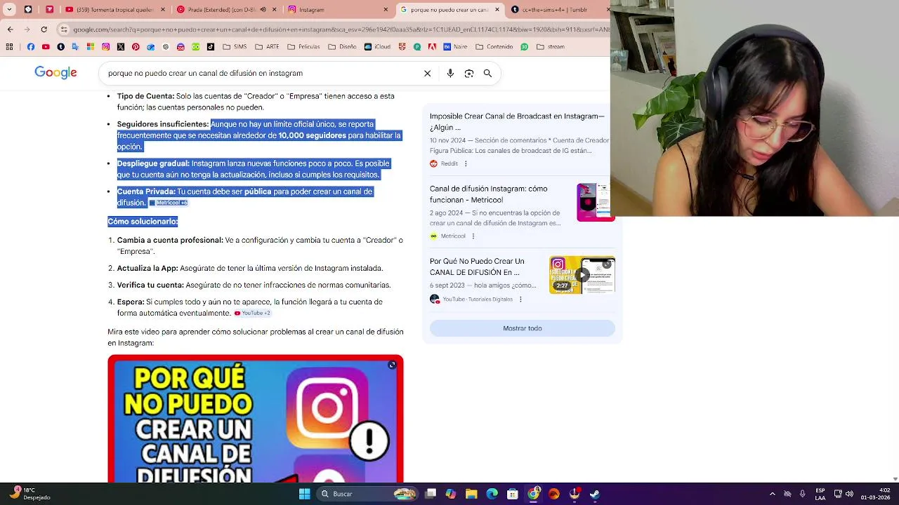This screenshot has width=899, height=505.
Task: Open Microsoft Edge from the taskbar
Action: click(492, 494)
